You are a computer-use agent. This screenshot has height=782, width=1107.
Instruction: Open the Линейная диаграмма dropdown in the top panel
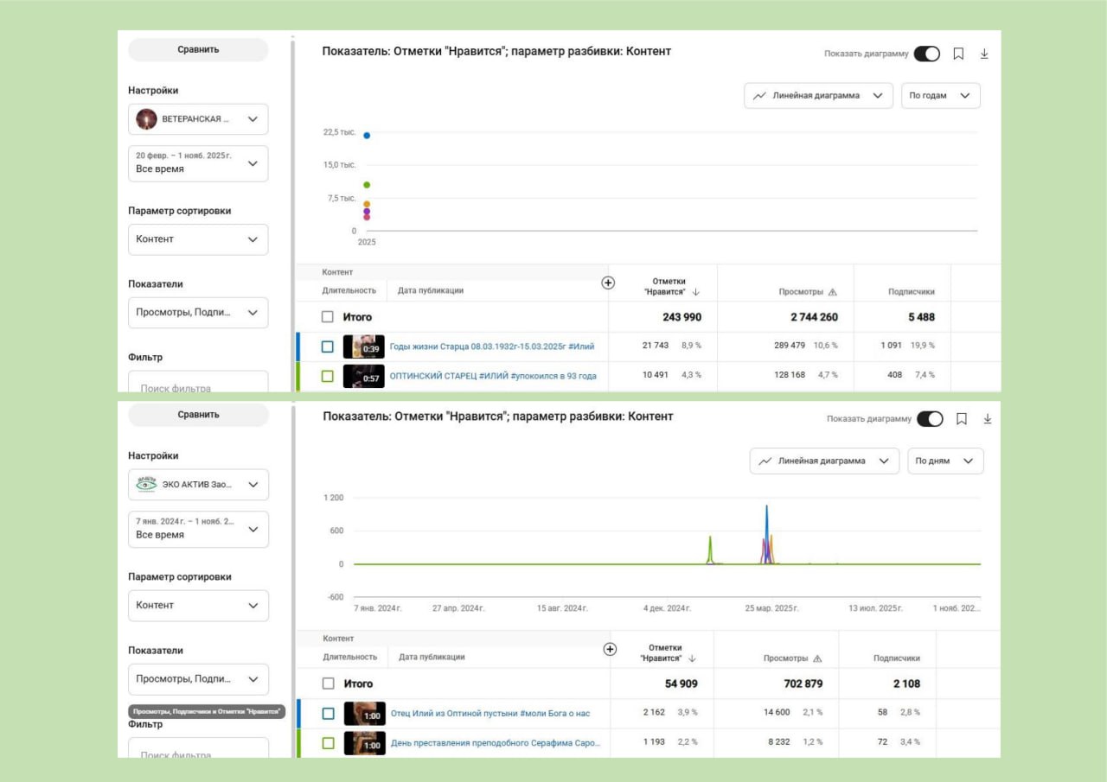point(818,96)
